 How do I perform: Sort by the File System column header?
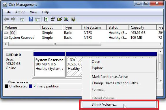pos(94,27)
